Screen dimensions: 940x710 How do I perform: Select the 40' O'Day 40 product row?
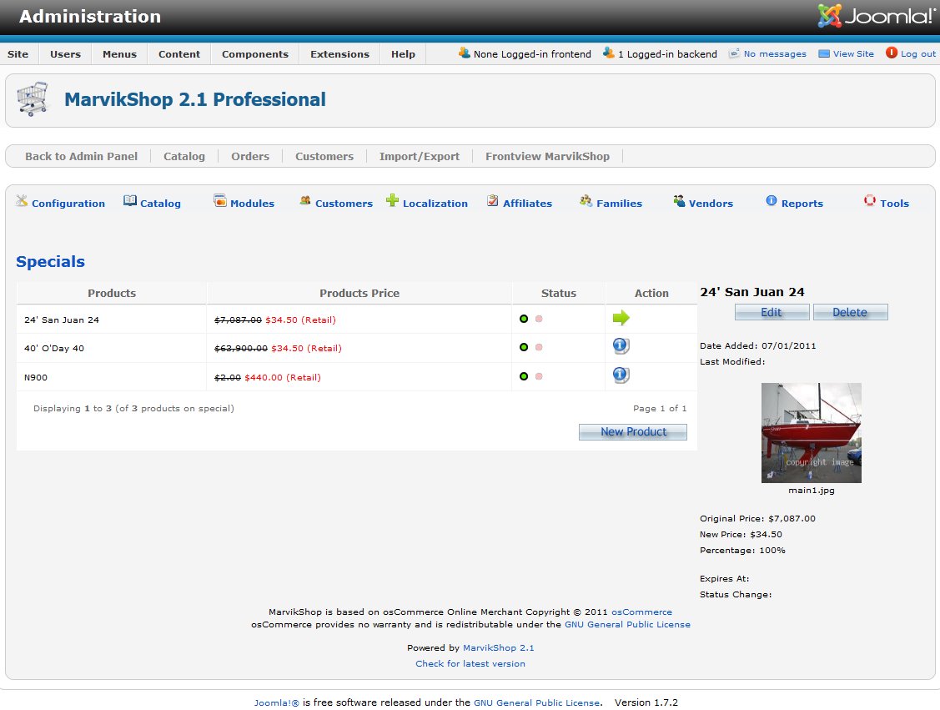[x=357, y=348]
